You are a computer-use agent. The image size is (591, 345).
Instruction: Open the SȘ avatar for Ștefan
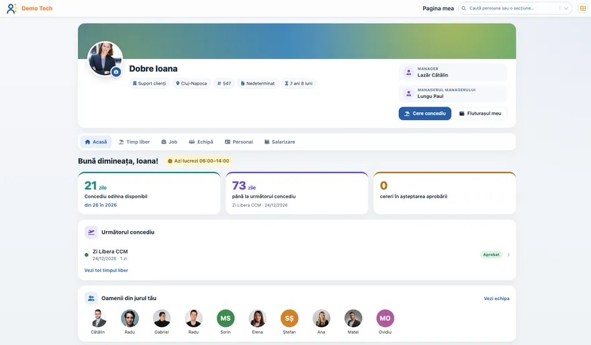click(289, 318)
